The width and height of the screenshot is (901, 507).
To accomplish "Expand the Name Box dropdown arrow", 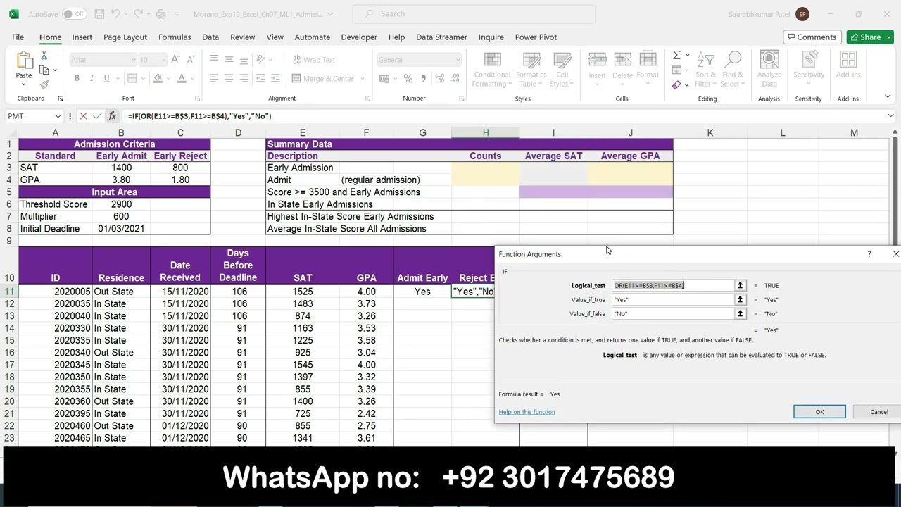I will 57,116.
